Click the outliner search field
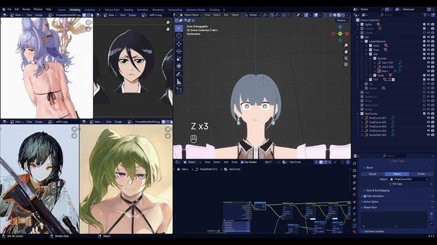The height and width of the screenshot is (245, 437). click(392, 15)
